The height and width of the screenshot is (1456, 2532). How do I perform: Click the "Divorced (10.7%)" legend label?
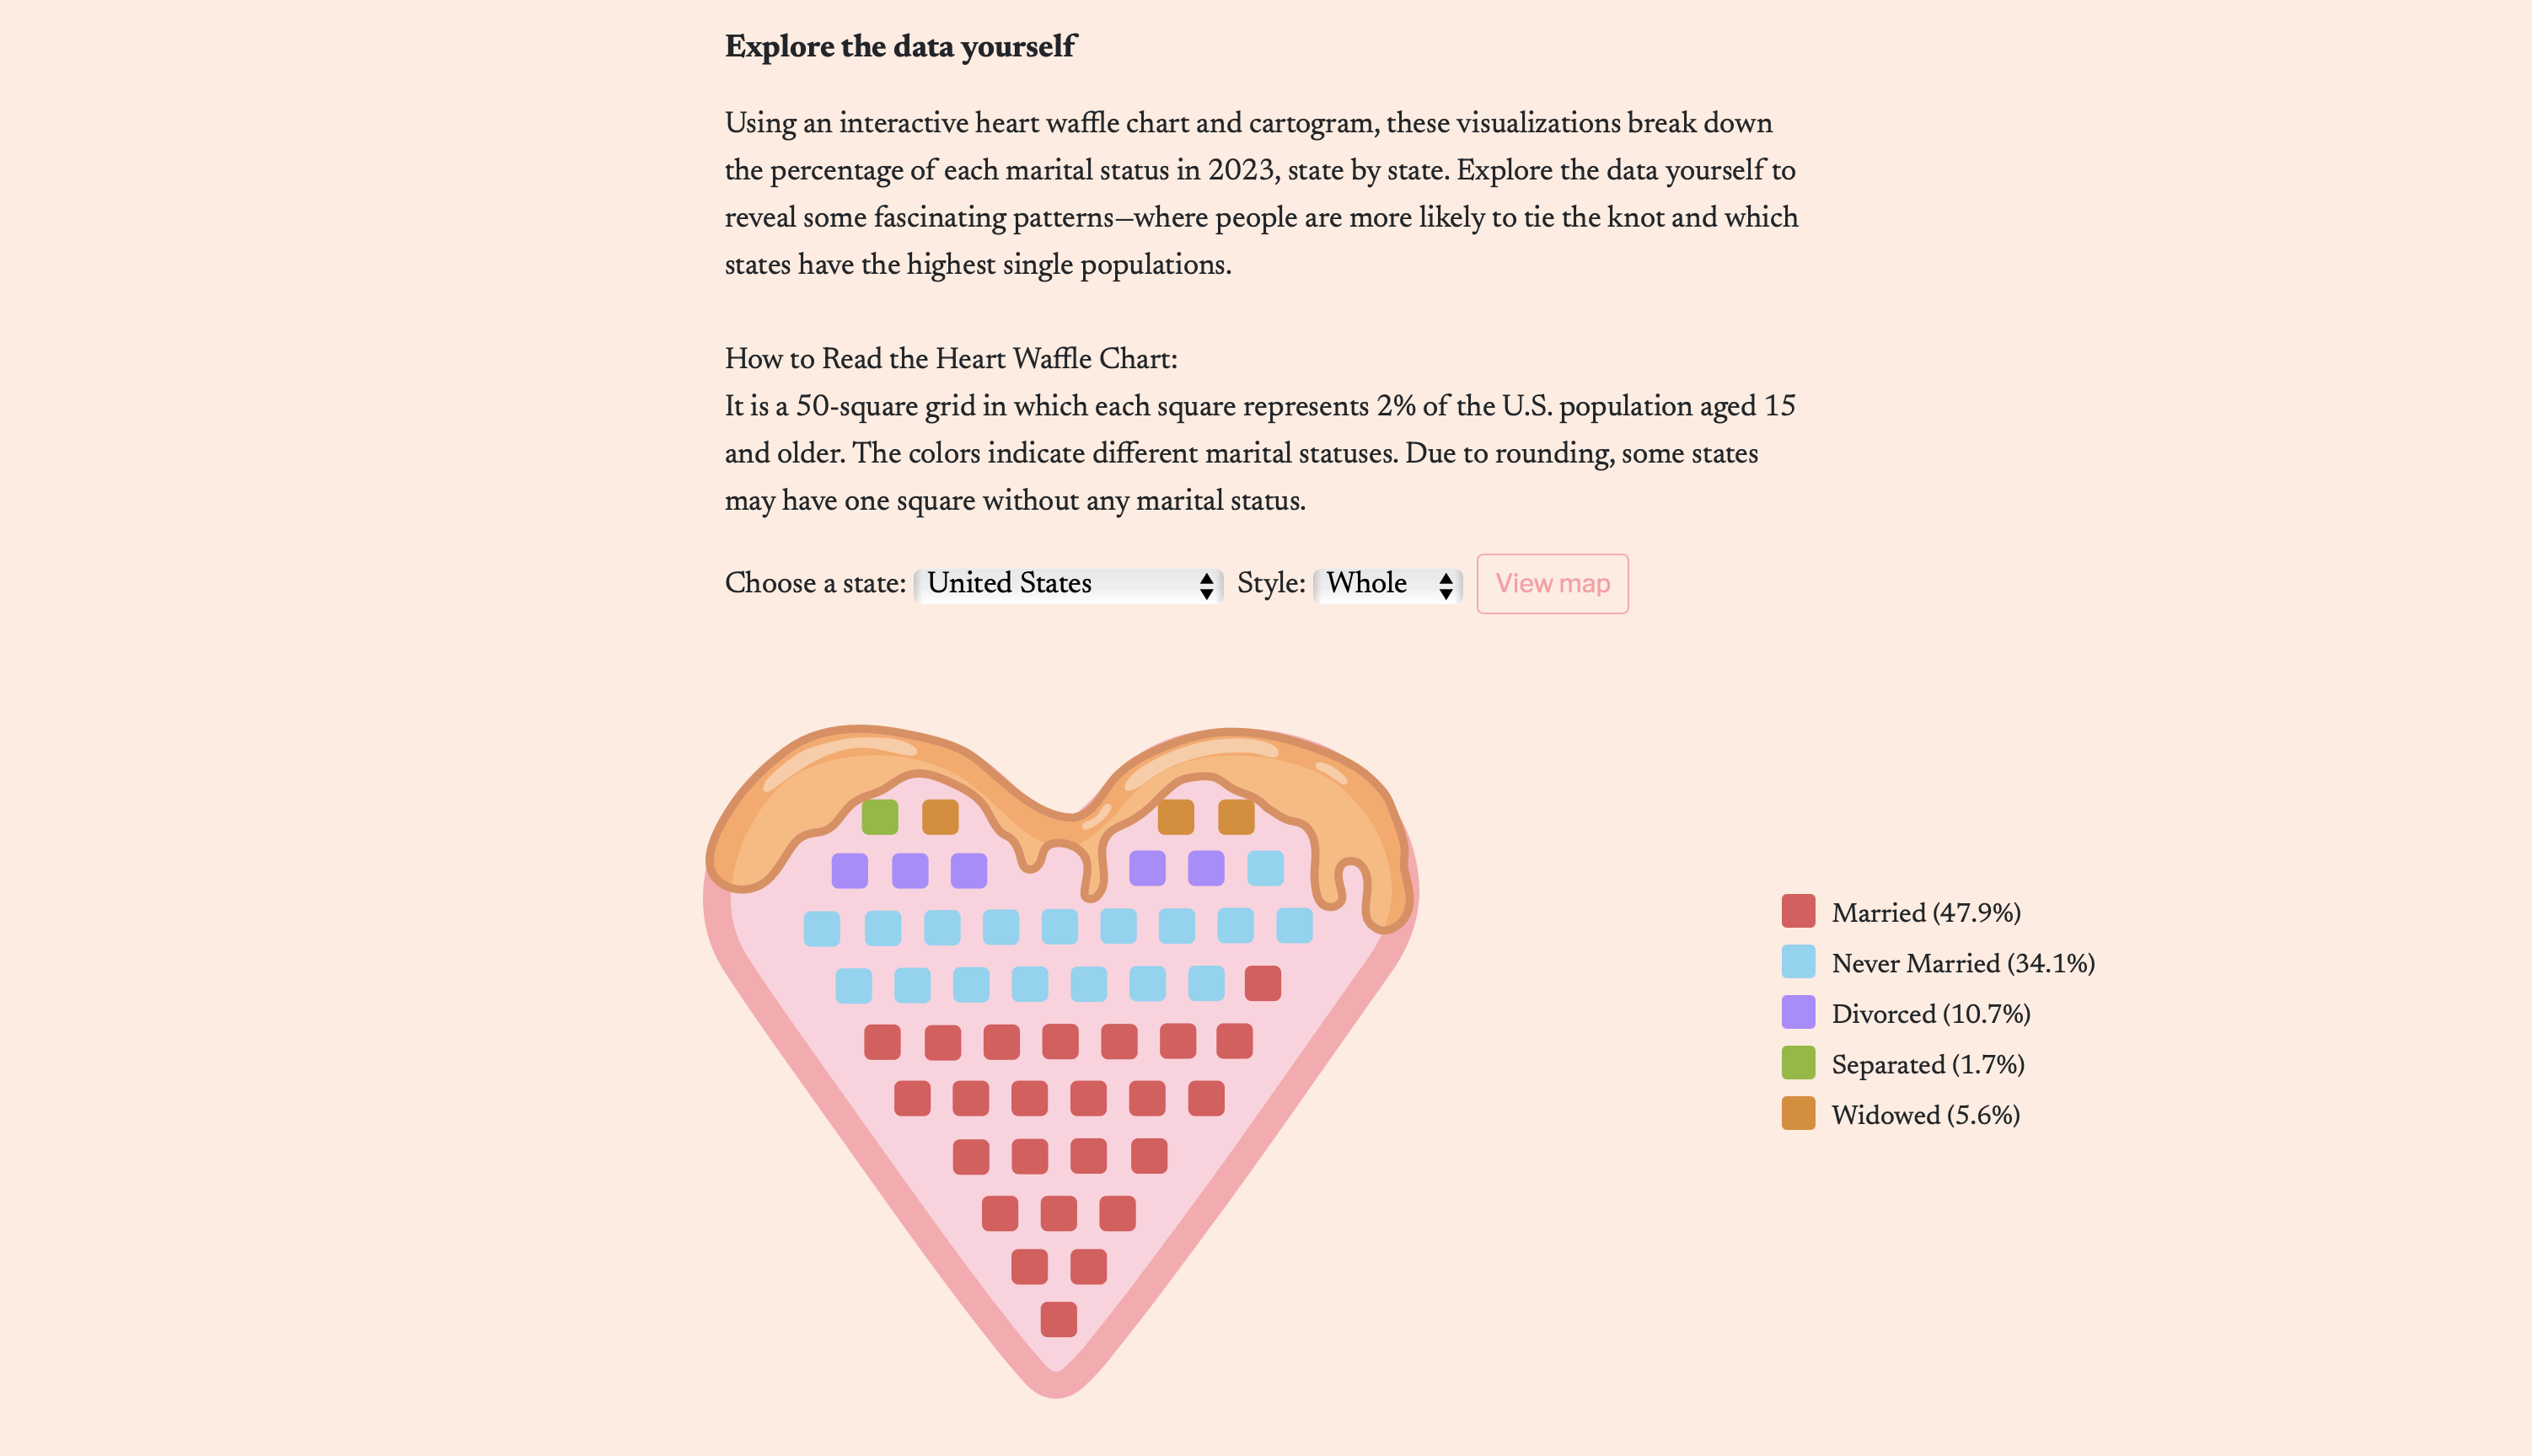1930,1014
